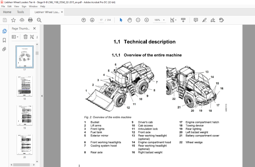The height and width of the screenshot is (167, 255).
Task: Click the Save file icon
Action: [5, 20]
